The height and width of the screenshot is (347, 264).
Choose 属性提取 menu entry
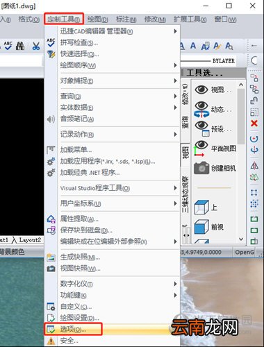point(113,219)
